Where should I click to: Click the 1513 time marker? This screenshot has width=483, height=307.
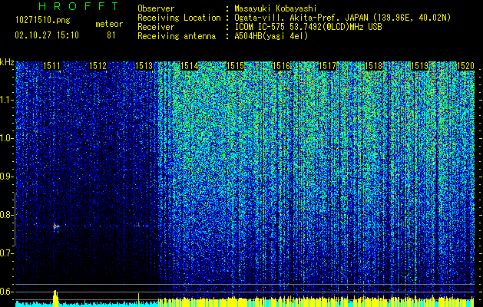click(144, 66)
